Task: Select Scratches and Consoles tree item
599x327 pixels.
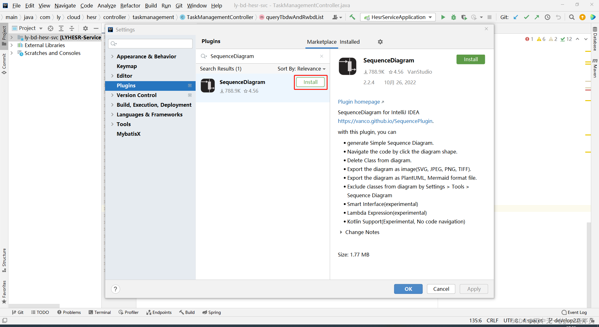Action: click(52, 53)
